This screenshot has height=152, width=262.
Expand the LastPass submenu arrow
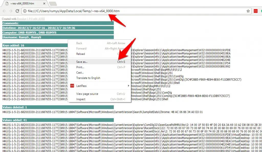click(128, 86)
